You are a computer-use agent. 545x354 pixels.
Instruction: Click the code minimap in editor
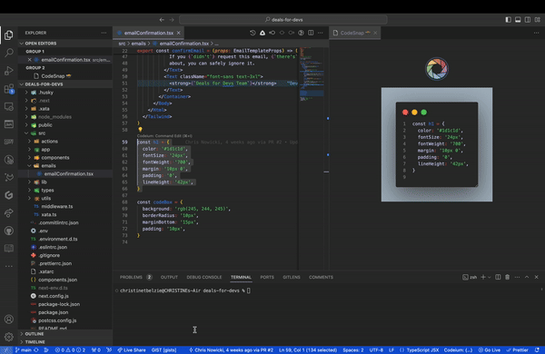coord(312,74)
